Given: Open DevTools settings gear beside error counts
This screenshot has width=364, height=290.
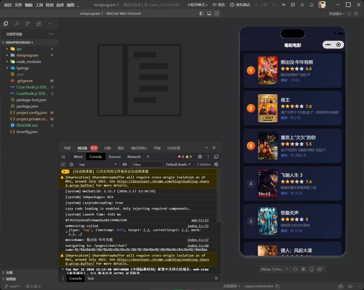Looking at the screenshot, I should pyautogui.click(x=200, y=157).
